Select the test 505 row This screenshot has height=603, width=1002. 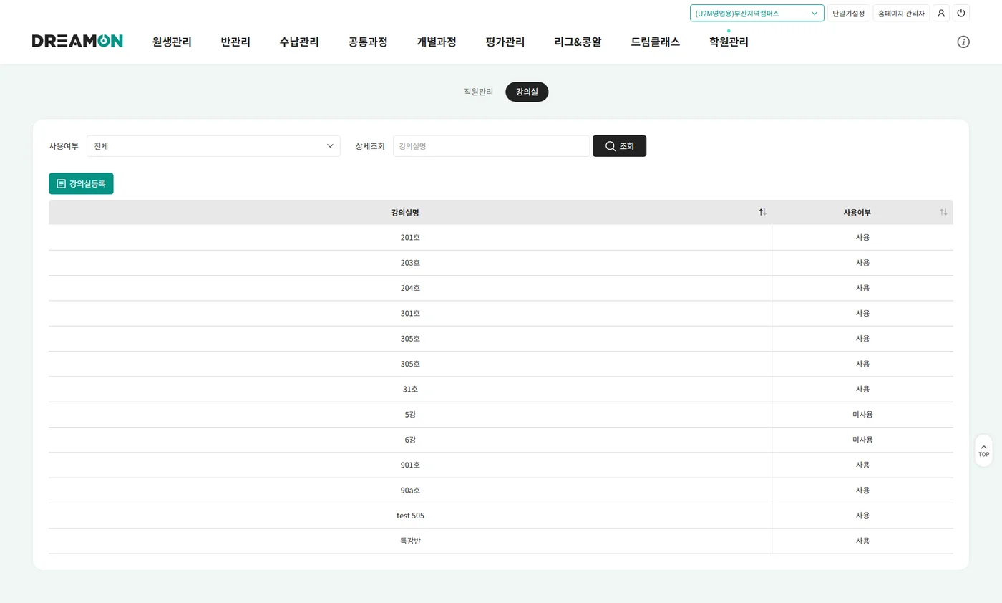(x=501, y=516)
